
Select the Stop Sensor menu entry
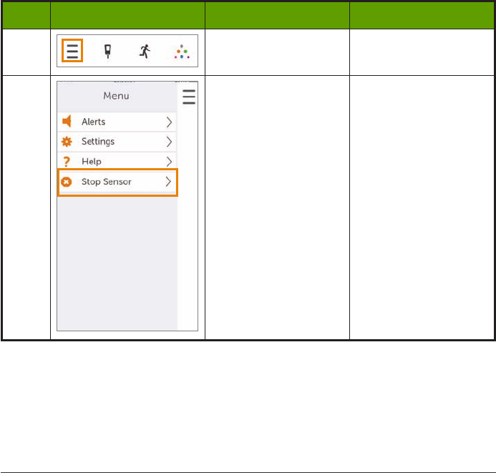click(x=117, y=182)
